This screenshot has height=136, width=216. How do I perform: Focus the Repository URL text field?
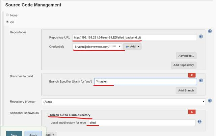(x=135, y=37)
